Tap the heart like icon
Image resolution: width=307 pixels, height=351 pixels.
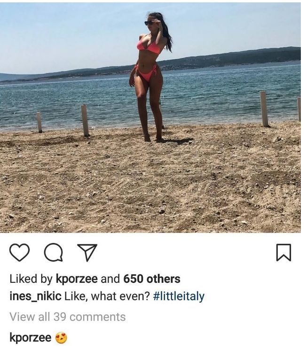tap(20, 252)
